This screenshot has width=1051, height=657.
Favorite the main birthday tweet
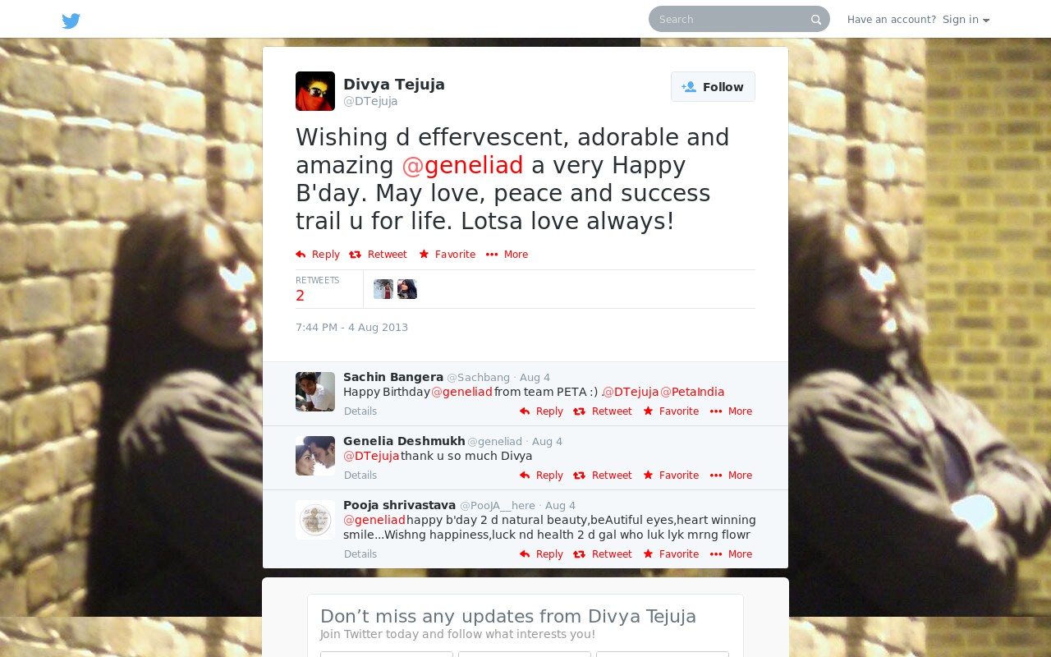(447, 255)
